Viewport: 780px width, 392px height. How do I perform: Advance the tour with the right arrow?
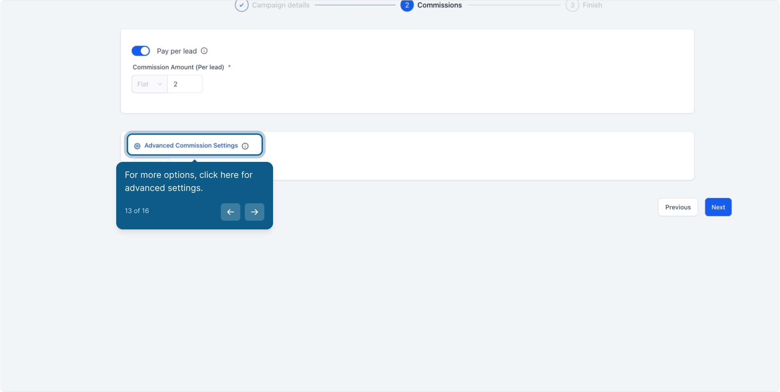click(255, 212)
